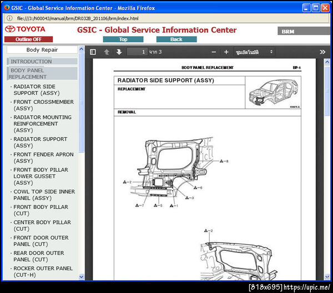Click PDF viewer scrollbar down arrow
333x293 pixels.
pos(327,277)
